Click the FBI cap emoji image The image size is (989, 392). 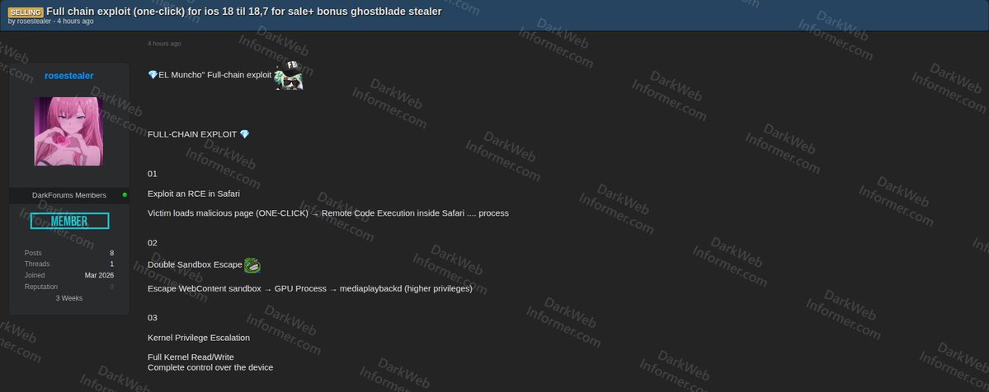[289, 75]
